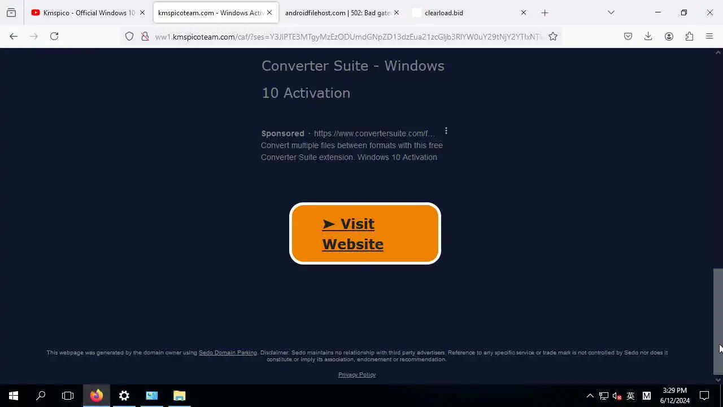Click the Sponsored label
723x407 pixels.
tap(282, 133)
